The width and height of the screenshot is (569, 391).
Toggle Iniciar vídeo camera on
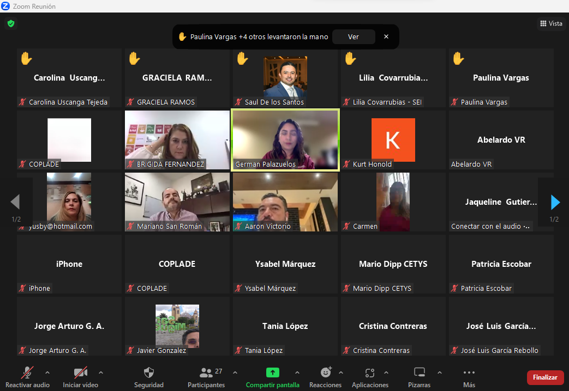pyautogui.click(x=80, y=373)
